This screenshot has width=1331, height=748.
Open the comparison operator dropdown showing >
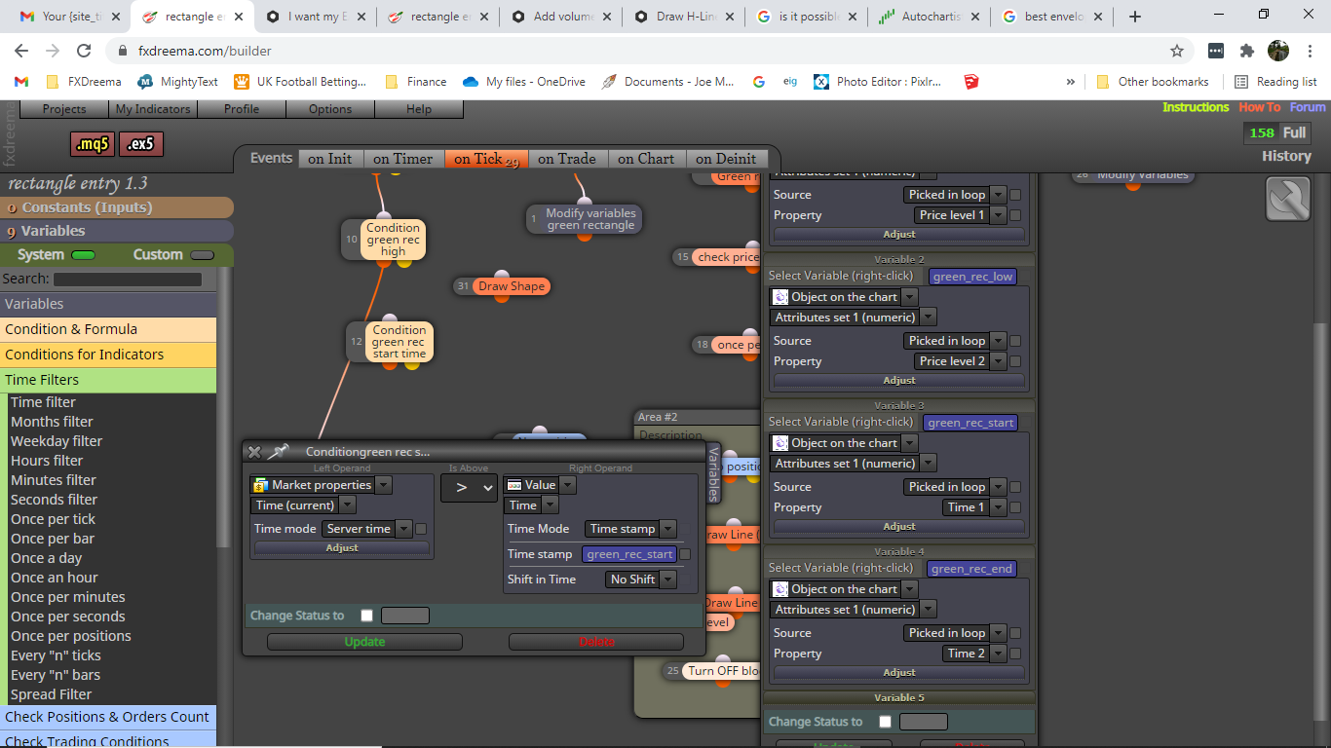pyautogui.click(x=469, y=487)
